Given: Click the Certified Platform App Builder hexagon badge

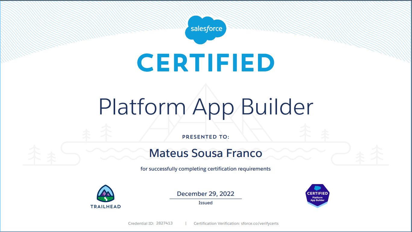Looking at the screenshot, I should pyautogui.click(x=317, y=196).
